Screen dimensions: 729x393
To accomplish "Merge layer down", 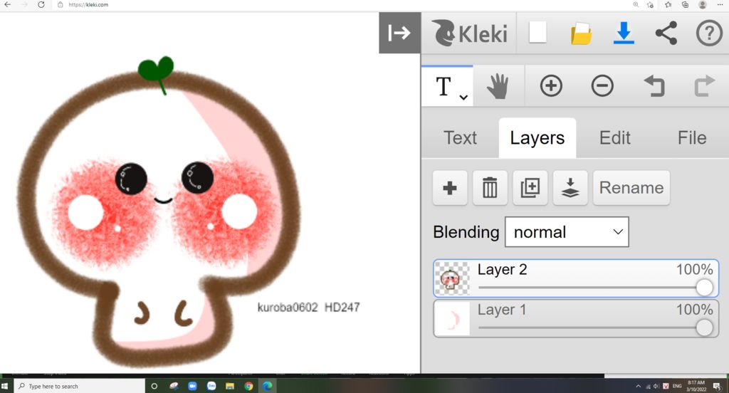I will 570,188.
